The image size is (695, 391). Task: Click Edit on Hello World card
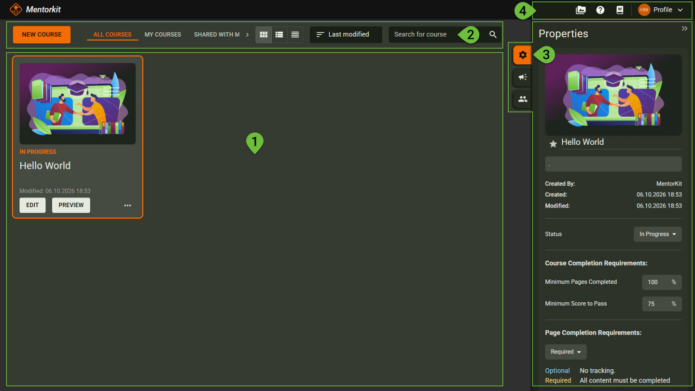coord(32,205)
